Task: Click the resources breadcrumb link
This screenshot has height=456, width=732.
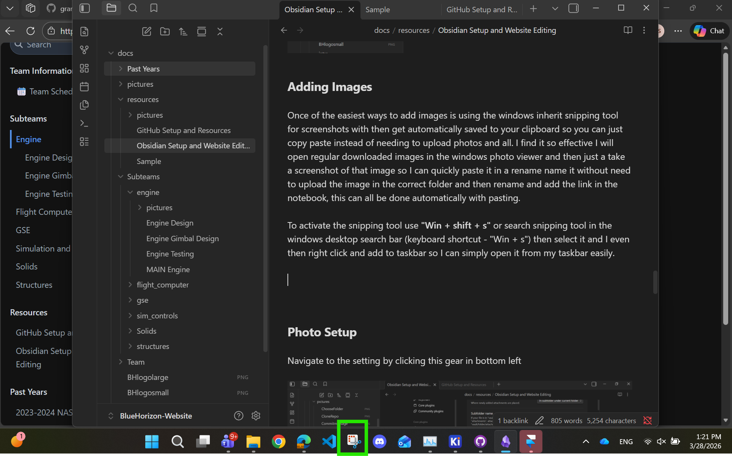Action: tap(414, 30)
